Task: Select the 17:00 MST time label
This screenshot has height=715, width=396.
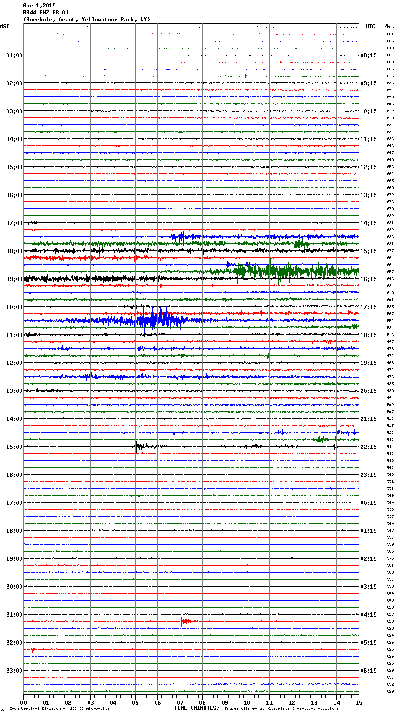Action: [x=14, y=503]
